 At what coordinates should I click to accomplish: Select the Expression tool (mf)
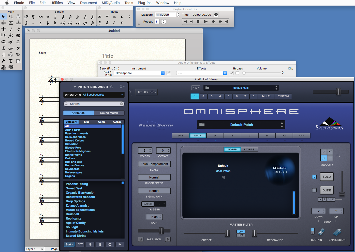point(11,42)
